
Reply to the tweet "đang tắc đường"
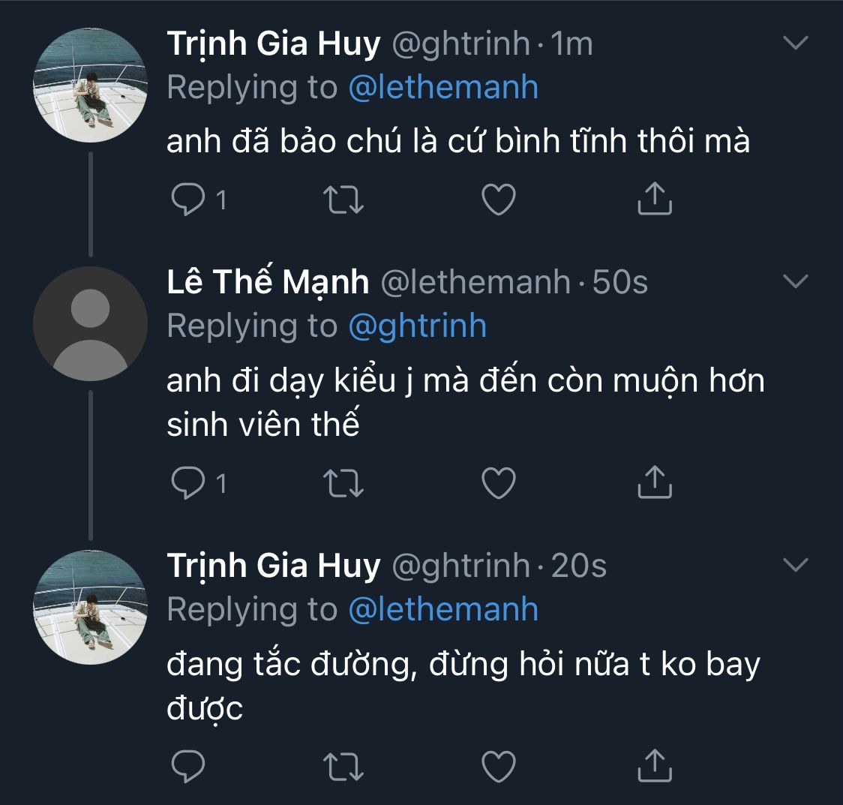pyautogui.click(x=188, y=766)
